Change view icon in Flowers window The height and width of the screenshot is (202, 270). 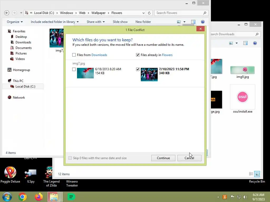pos(179,22)
